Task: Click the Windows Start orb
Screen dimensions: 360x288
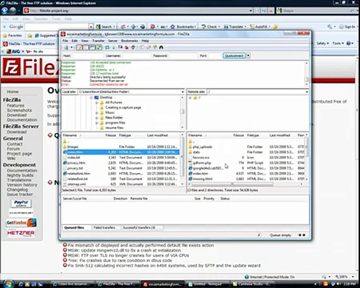Action: click(8, 284)
